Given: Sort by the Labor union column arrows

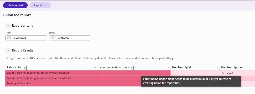Looking at the screenshot, I should point(94,68).
